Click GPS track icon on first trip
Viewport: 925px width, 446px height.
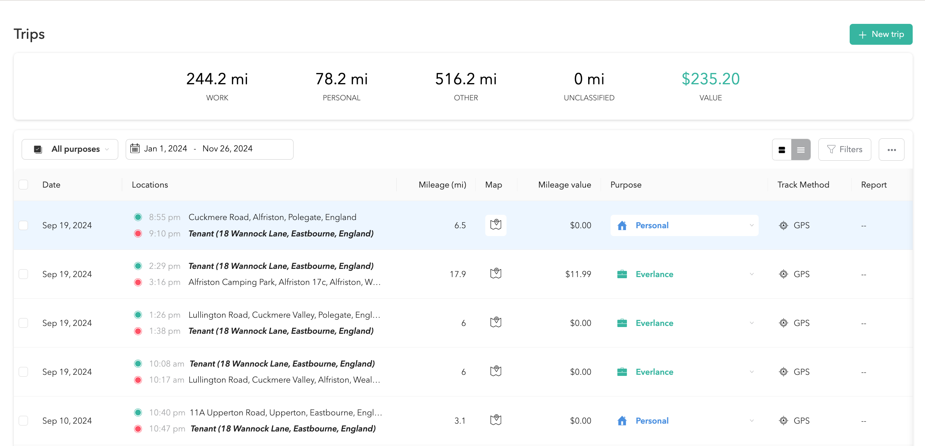(x=783, y=225)
